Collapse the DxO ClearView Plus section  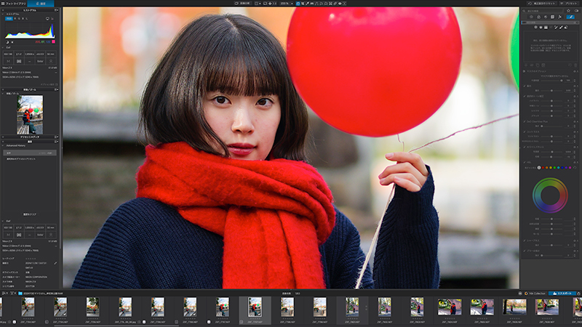coord(524,121)
